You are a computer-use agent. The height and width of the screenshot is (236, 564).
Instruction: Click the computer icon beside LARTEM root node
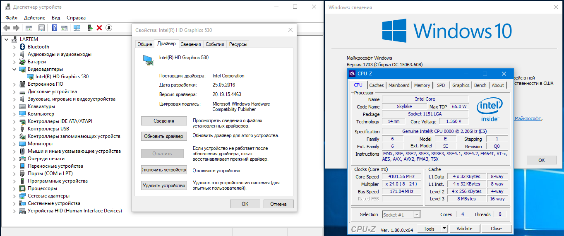[14, 39]
